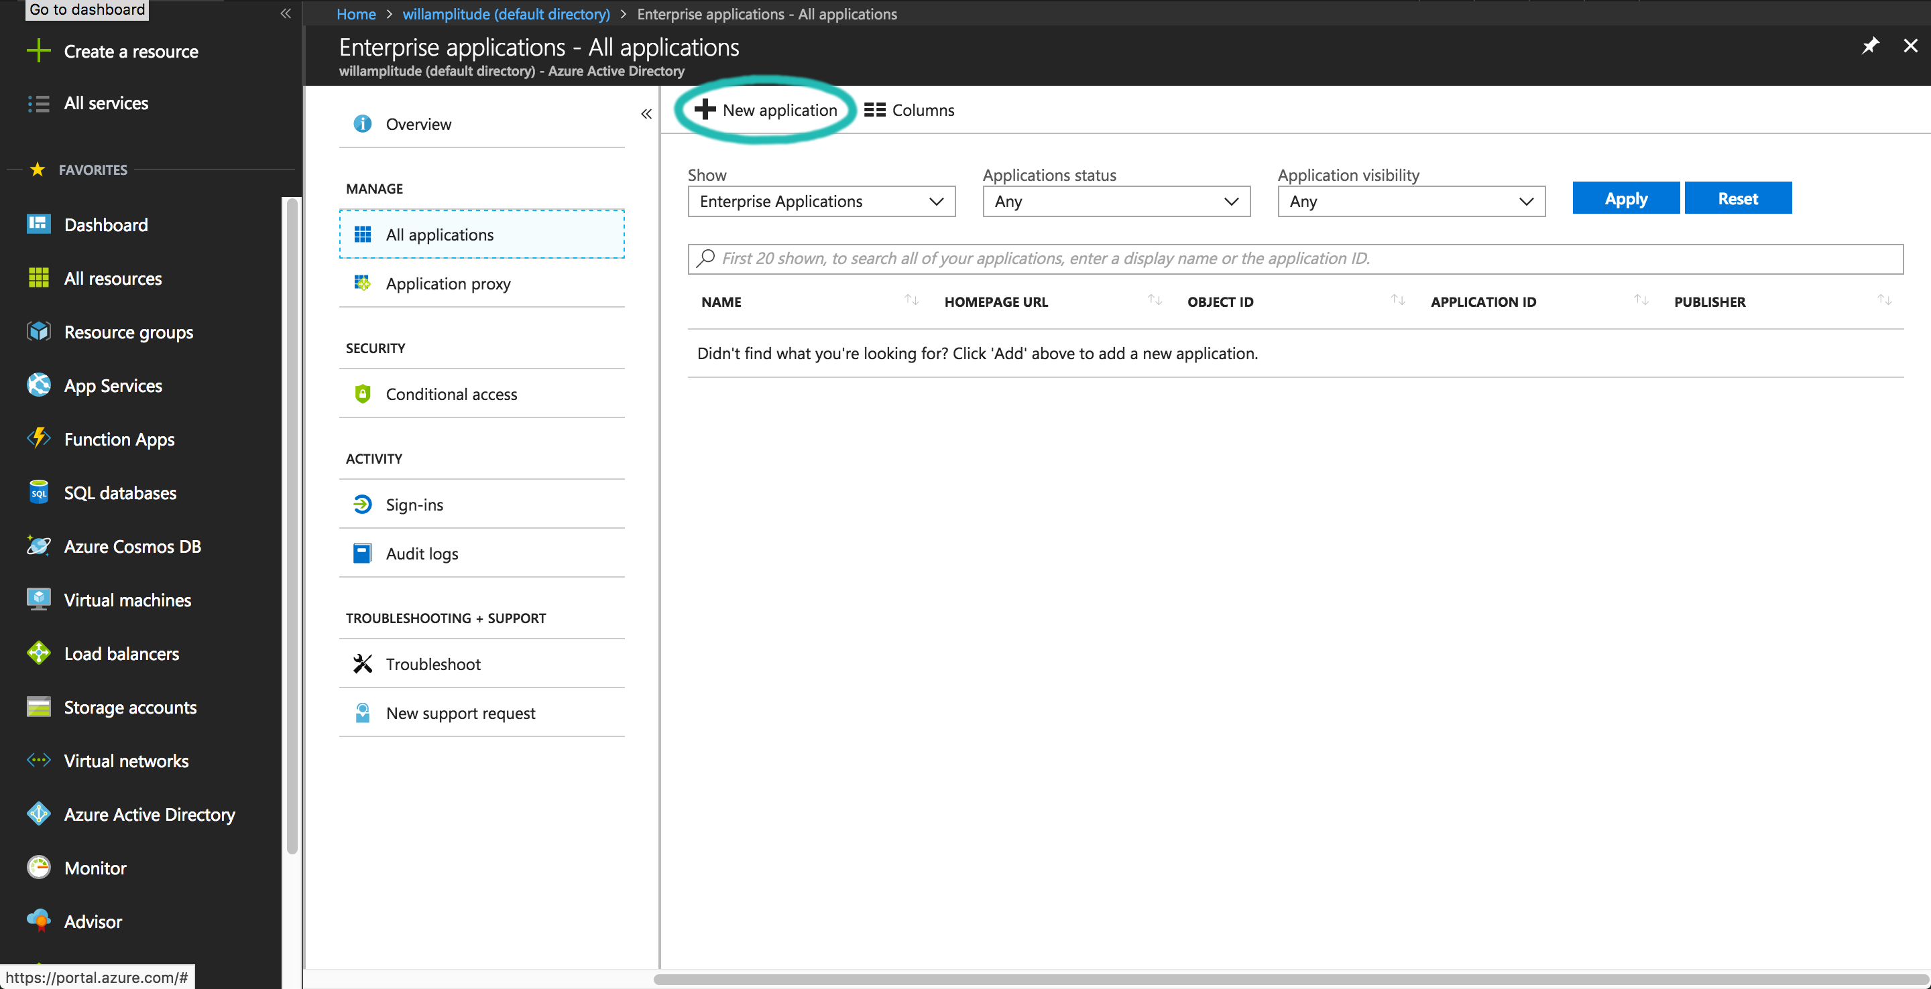Open Azure Cosmos DB

point(132,546)
